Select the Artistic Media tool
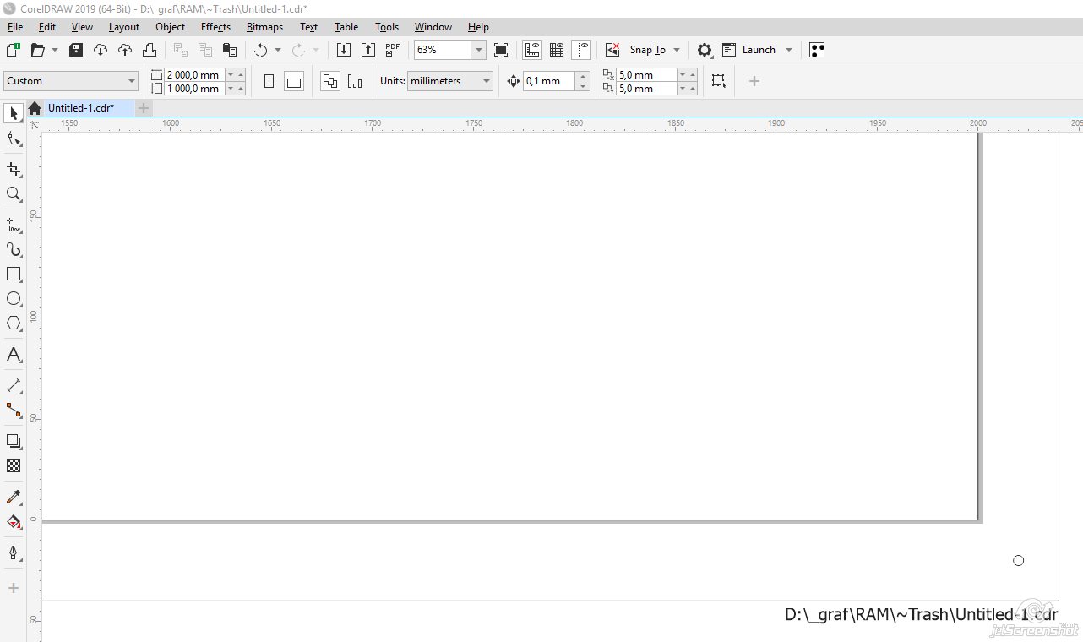The width and height of the screenshot is (1083, 642). 14,250
